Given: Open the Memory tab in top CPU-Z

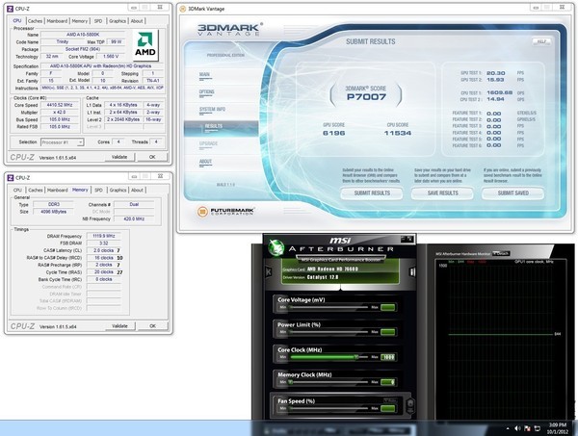Looking at the screenshot, I should [x=80, y=21].
